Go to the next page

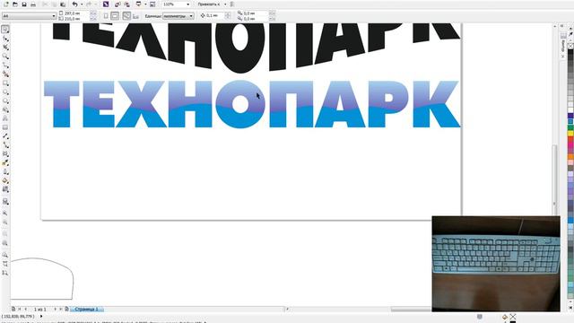point(56,310)
